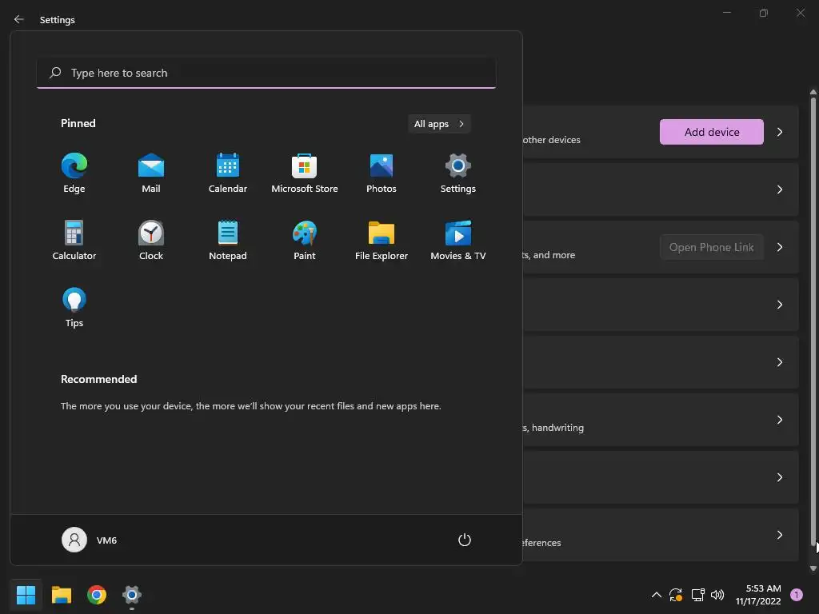Expand the preferences row chevron
The width and height of the screenshot is (819, 614).
pos(780,535)
